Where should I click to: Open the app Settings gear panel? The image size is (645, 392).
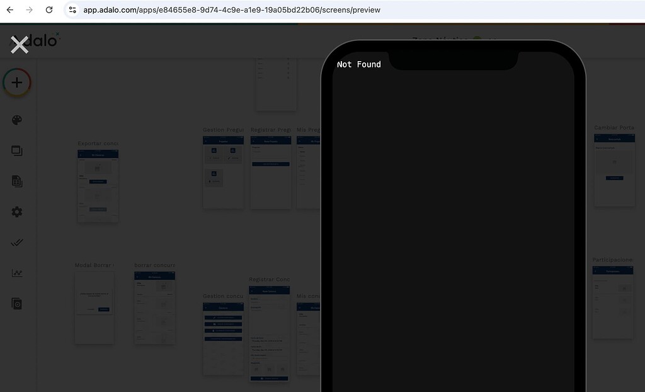17,211
